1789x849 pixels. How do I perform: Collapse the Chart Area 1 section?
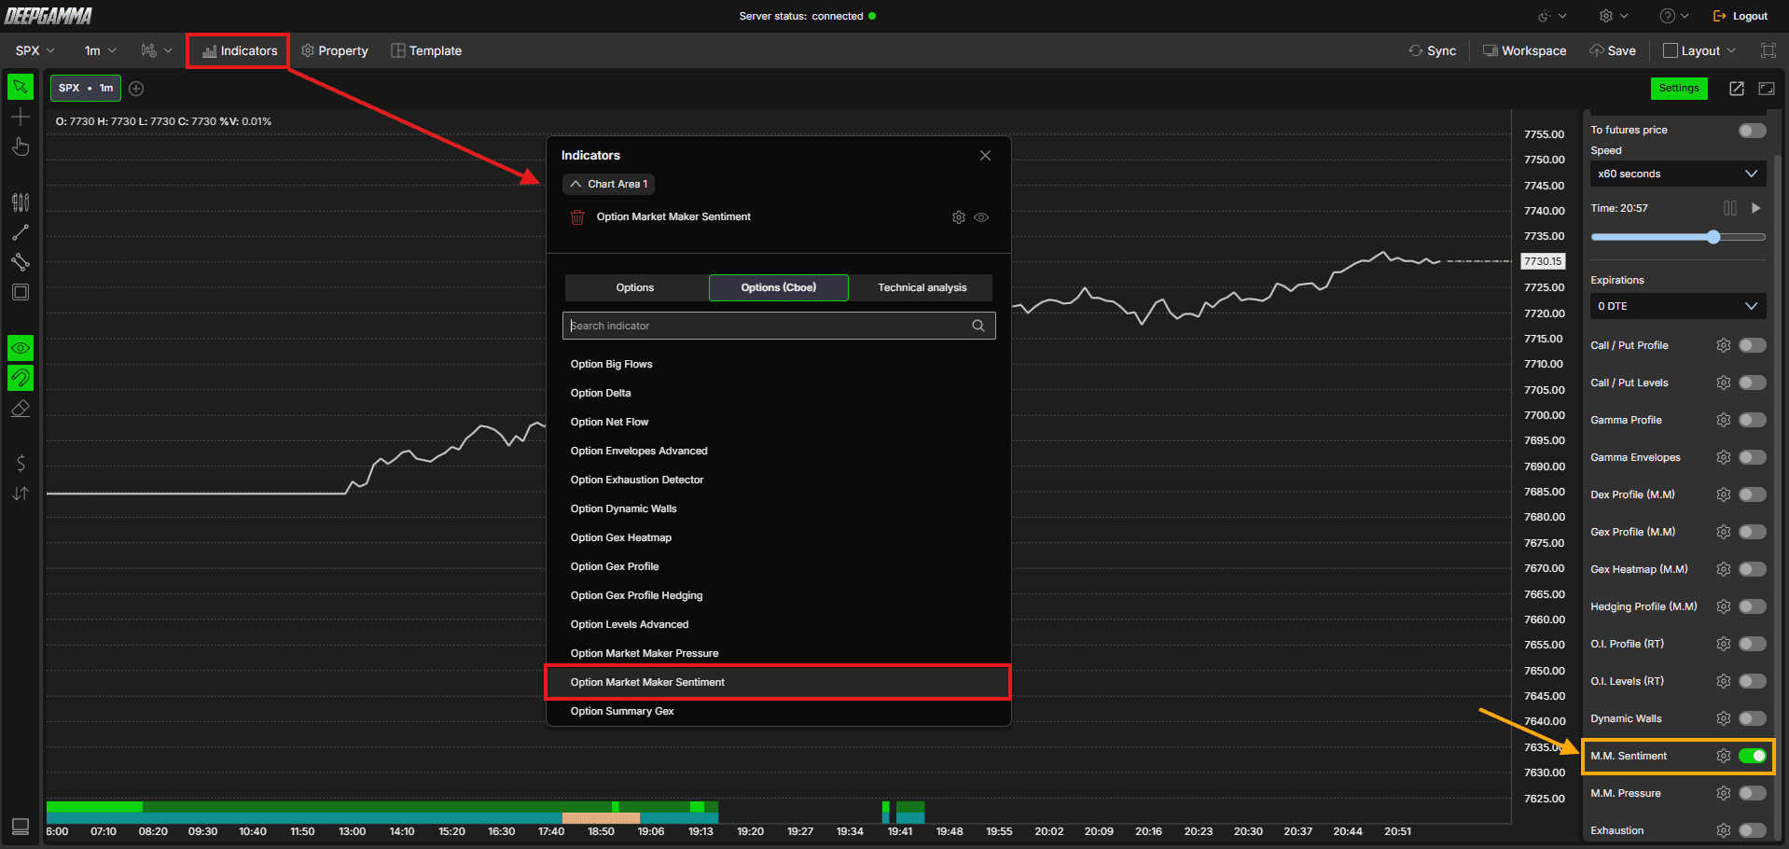click(x=609, y=184)
